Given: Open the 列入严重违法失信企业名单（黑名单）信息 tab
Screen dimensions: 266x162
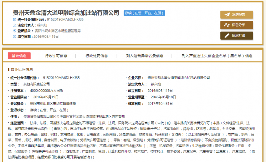Looking at the screenshot, I should 217,56.
